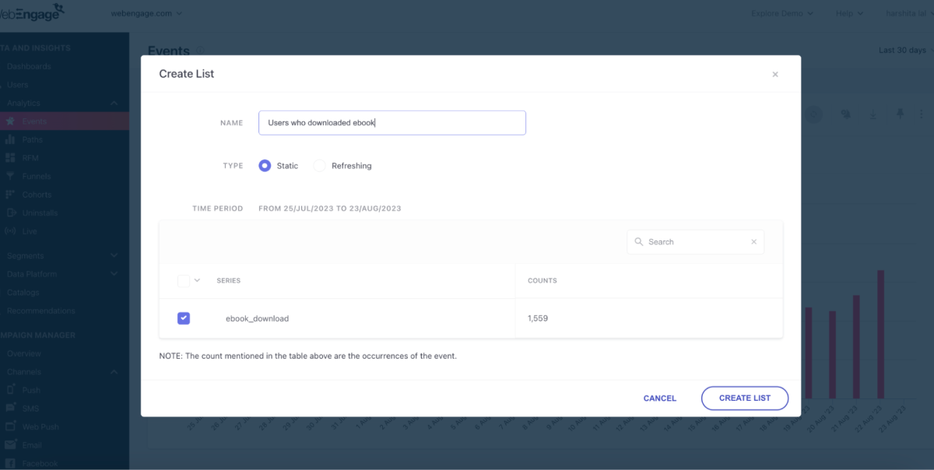Select the Refreshing list type
The height and width of the screenshot is (470, 934).
[x=319, y=166]
